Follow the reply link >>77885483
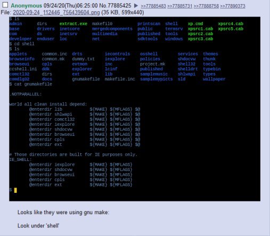The width and height of the screenshot is (270, 236). click(x=153, y=6)
